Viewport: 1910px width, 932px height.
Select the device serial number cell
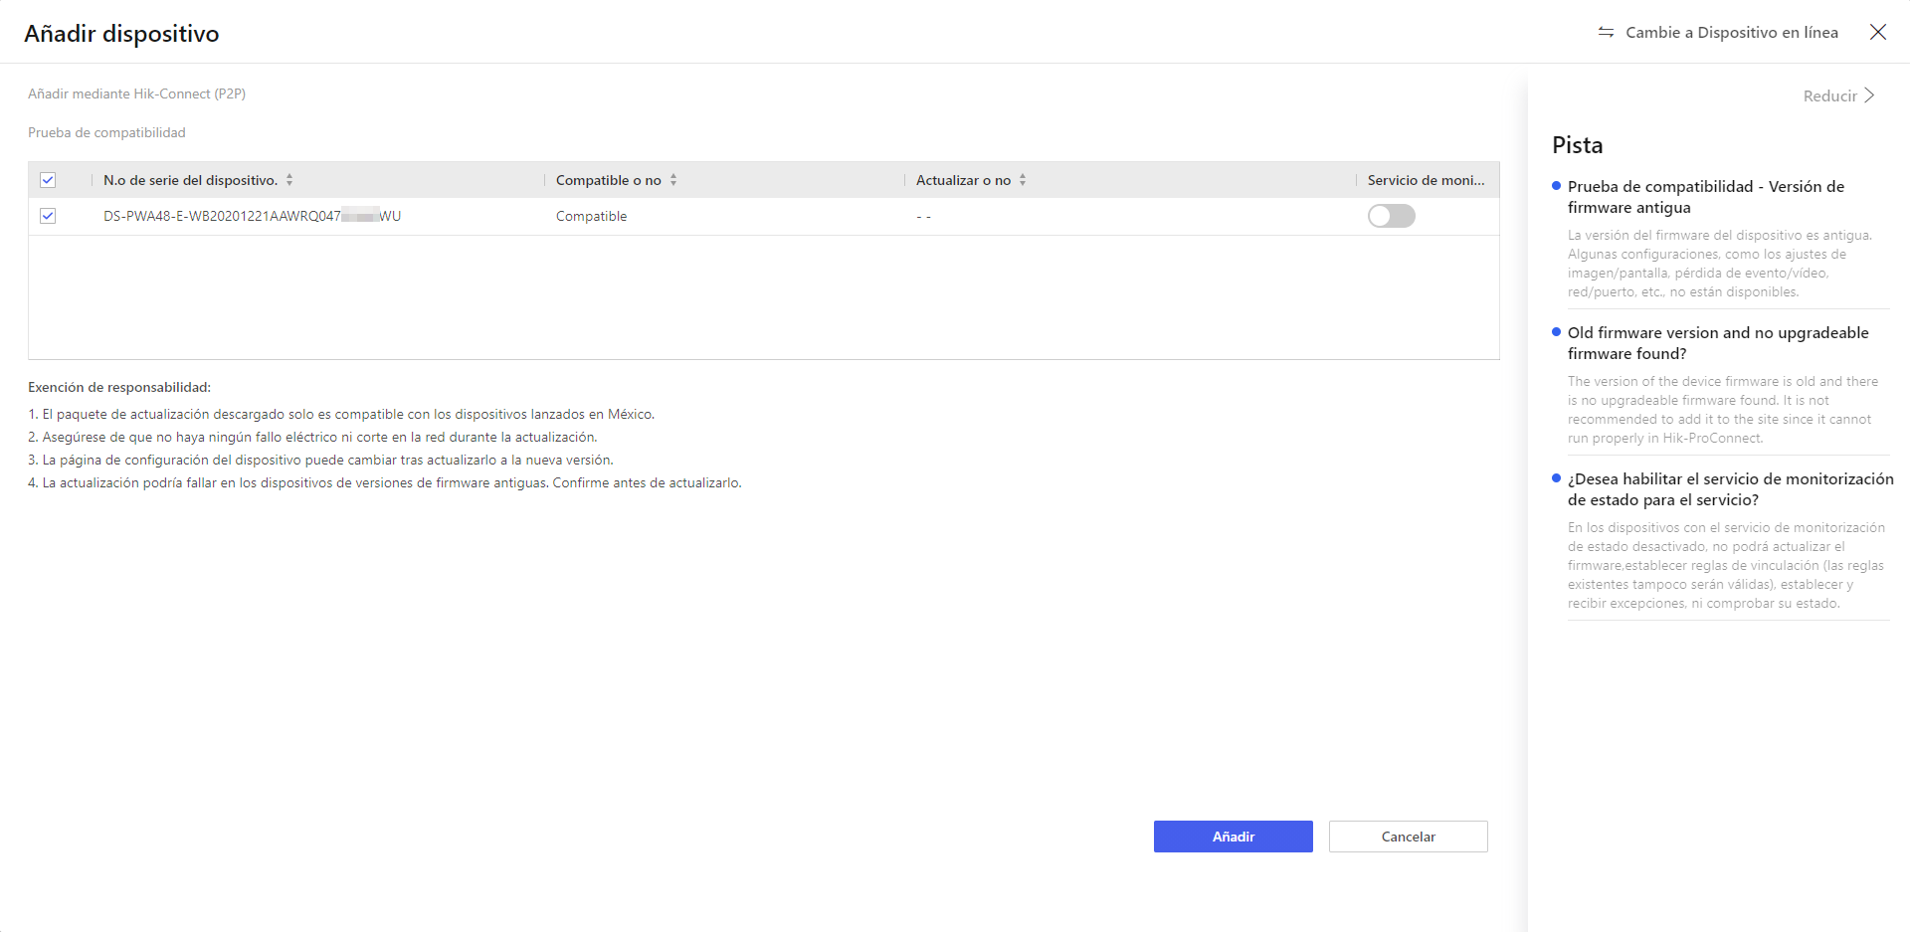point(253,216)
